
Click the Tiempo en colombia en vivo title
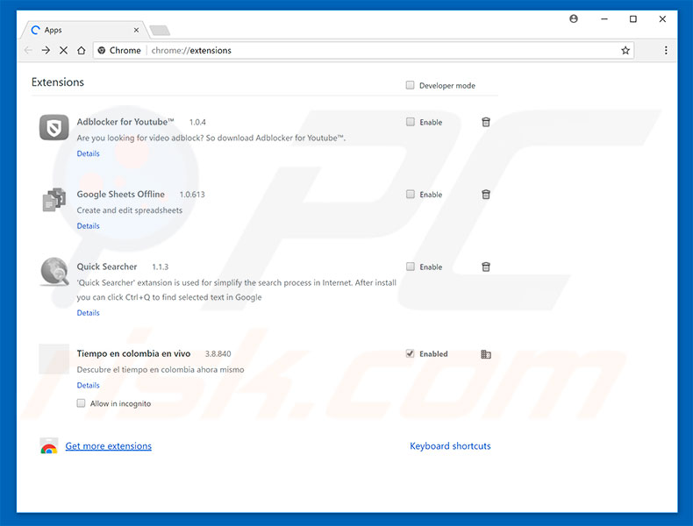[133, 354]
